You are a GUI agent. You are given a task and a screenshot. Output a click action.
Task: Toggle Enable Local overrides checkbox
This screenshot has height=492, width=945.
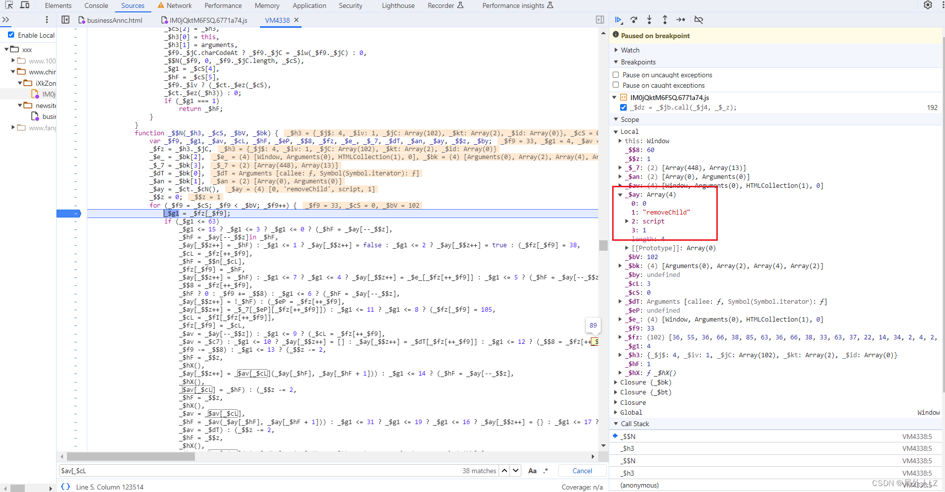[x=11, y=35]
